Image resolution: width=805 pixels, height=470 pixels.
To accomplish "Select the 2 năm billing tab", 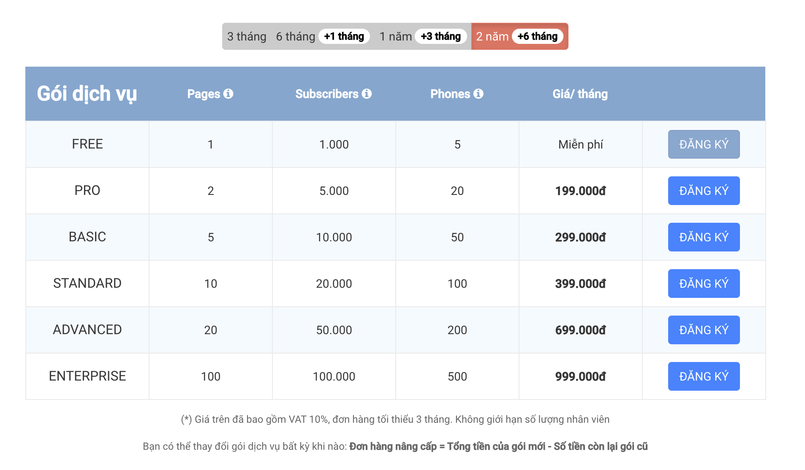I will pos(492,36).
